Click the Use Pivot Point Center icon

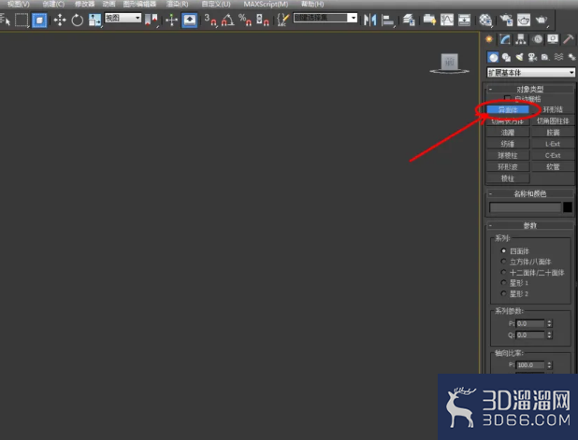[x=152, y=20]
